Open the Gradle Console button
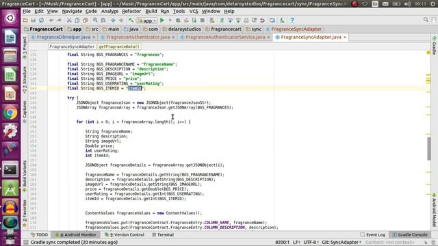Viewport: 438px width, 246px height. tap(409, 235)
